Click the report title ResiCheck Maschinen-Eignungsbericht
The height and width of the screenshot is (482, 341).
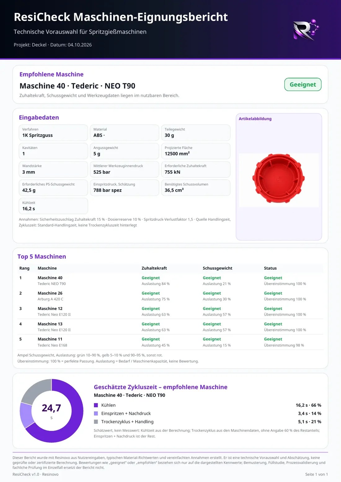(121, 17)
